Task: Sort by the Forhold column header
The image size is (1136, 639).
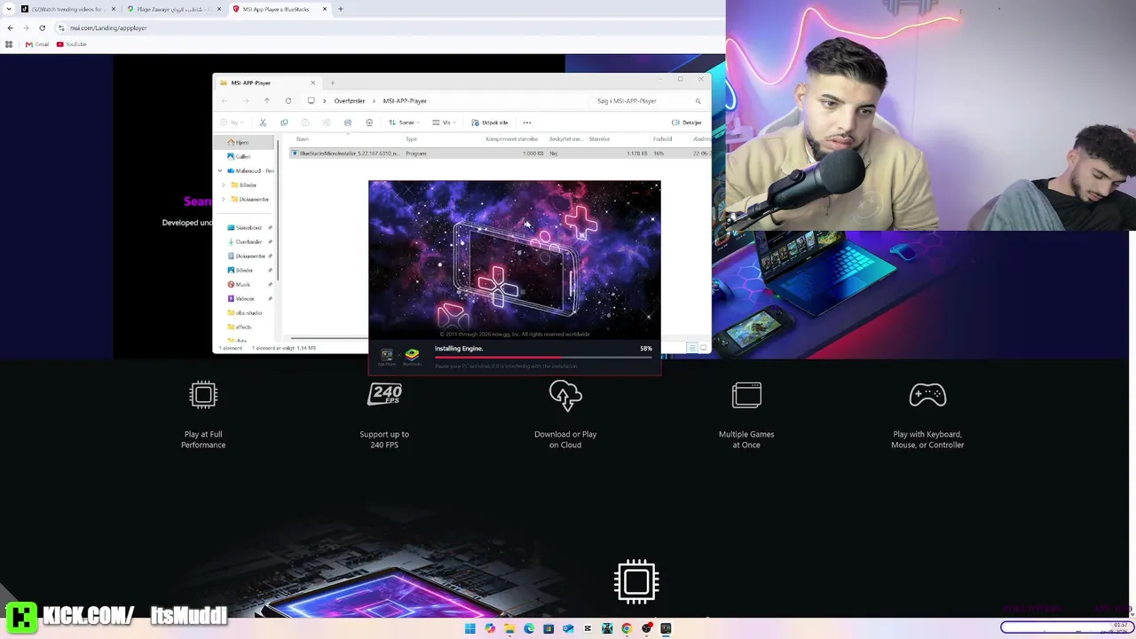Action: 662,138
